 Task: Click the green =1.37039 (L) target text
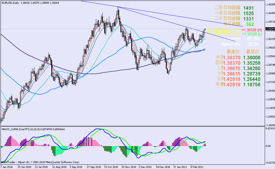[x=252, y=34]
